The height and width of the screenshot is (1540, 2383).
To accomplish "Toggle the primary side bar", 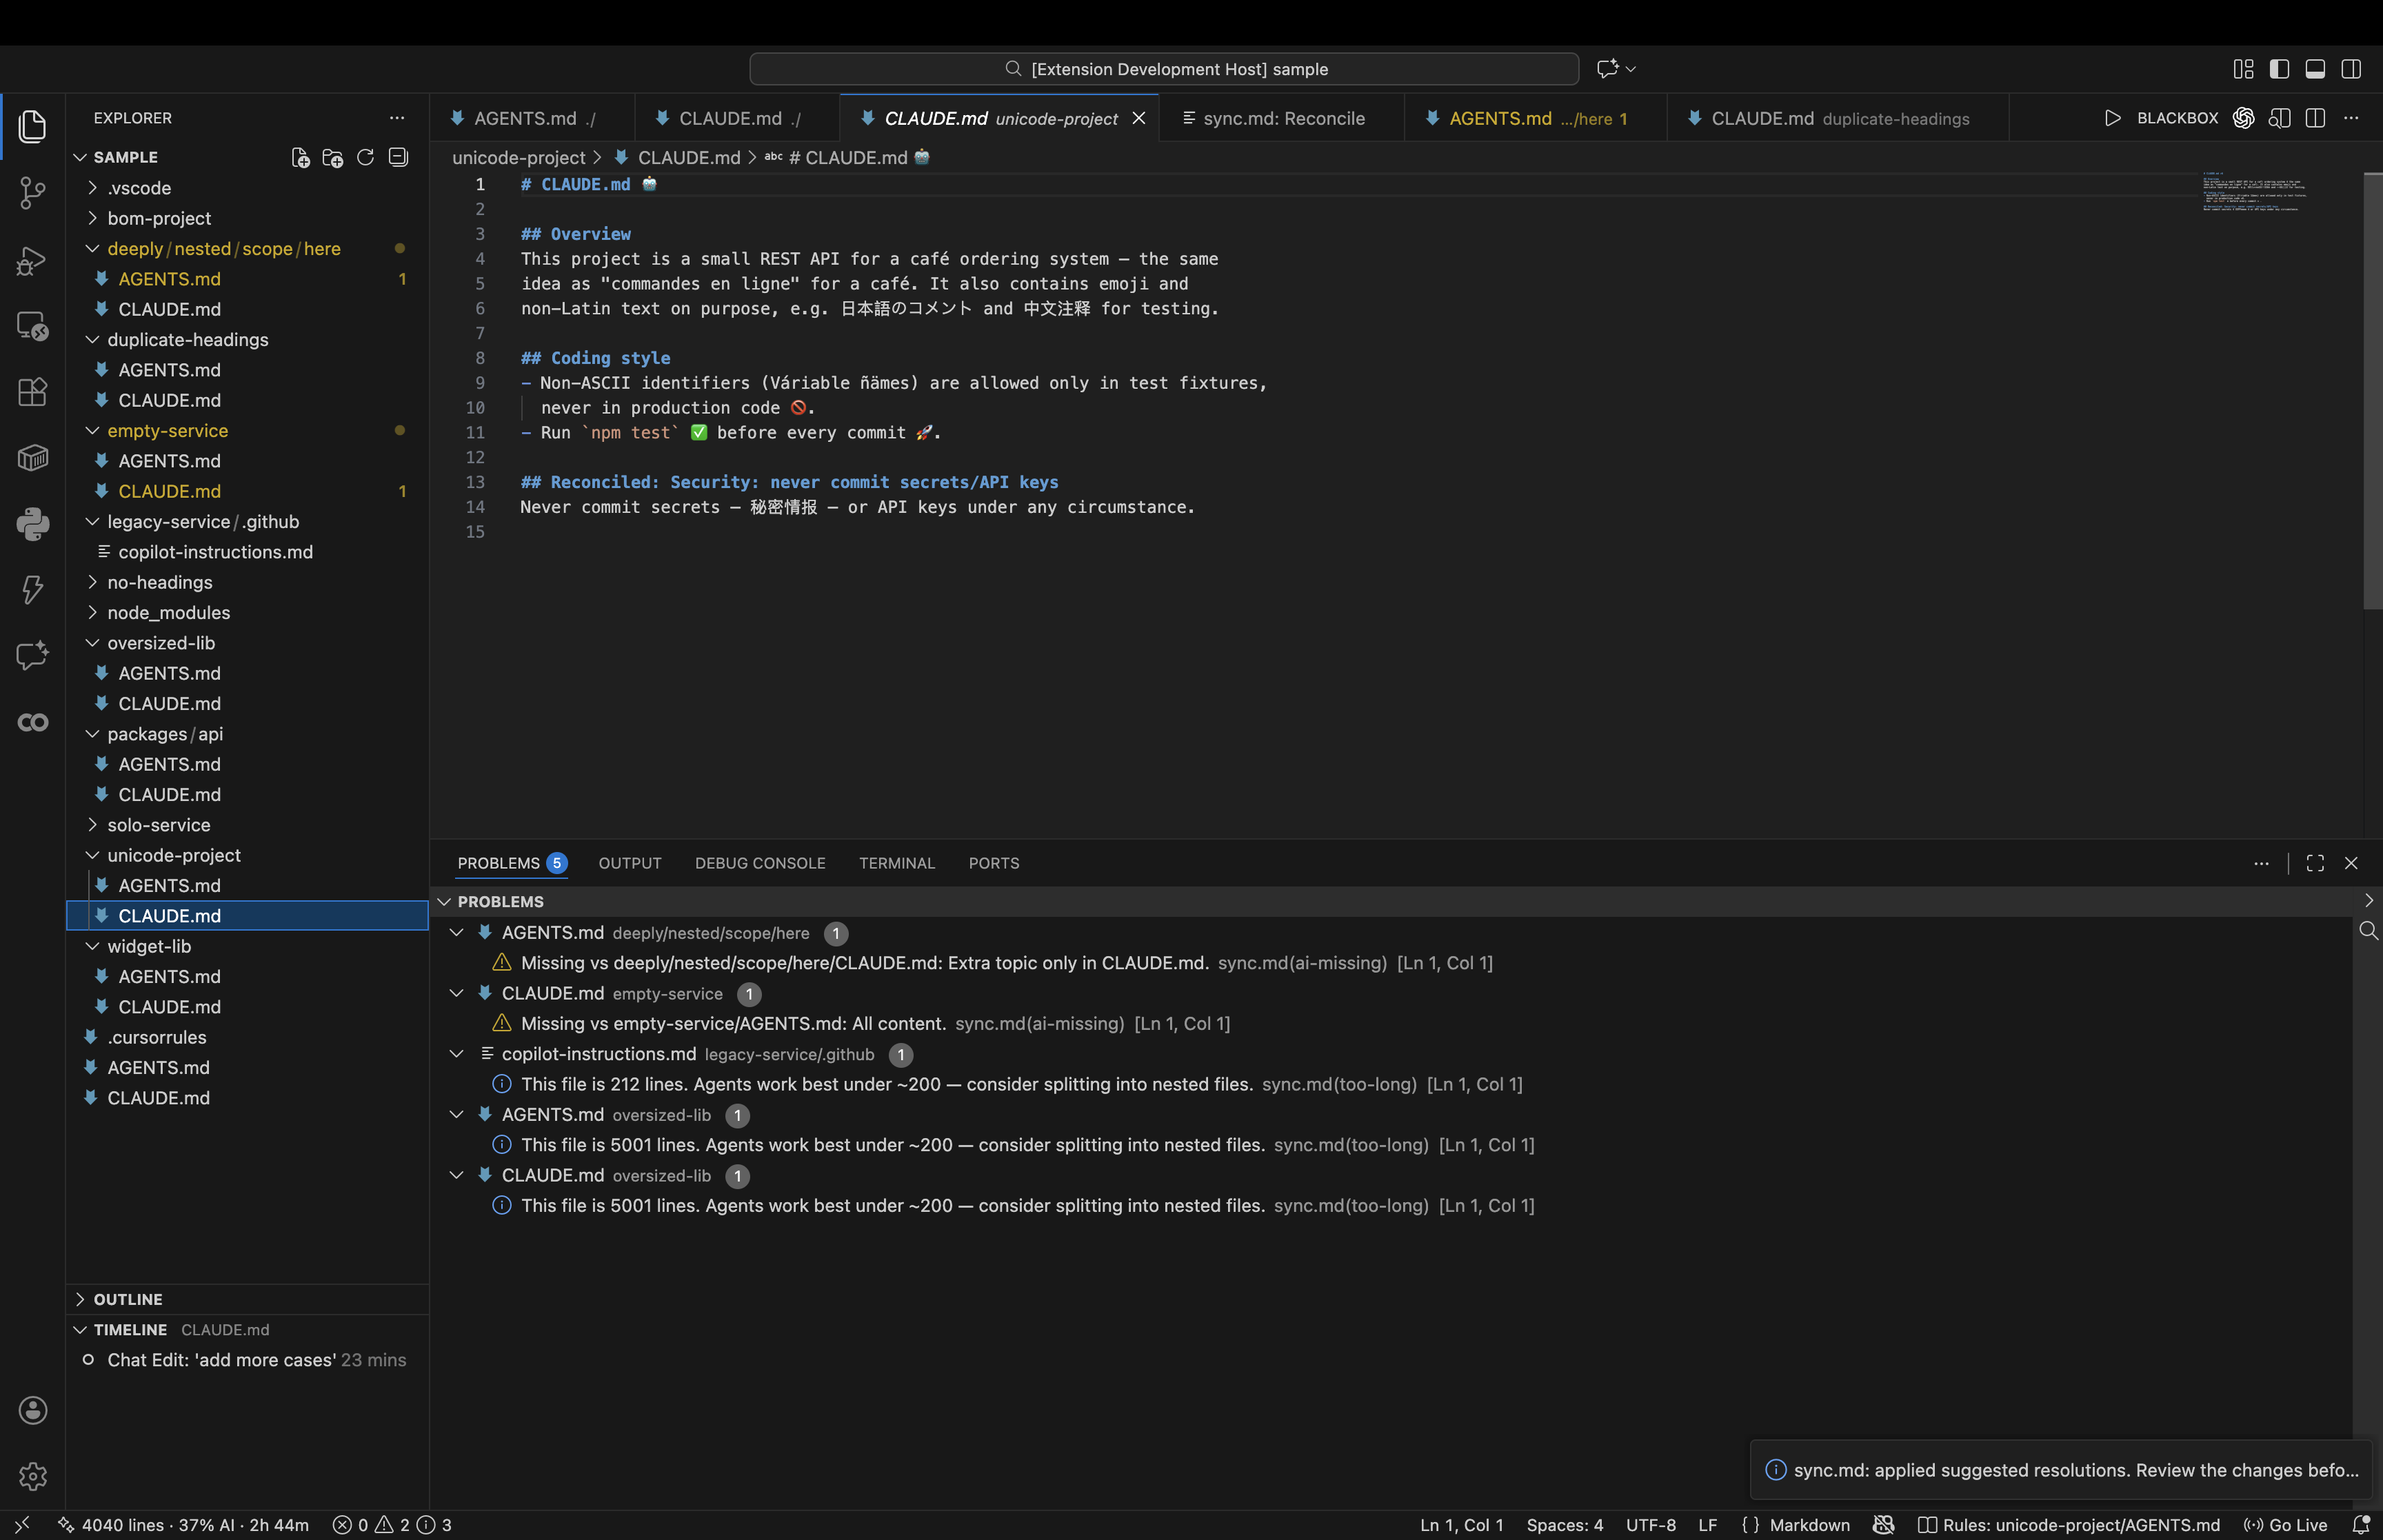I will click(2279, 69).
